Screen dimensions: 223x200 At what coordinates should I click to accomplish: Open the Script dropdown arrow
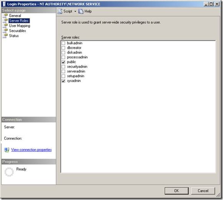75,12
